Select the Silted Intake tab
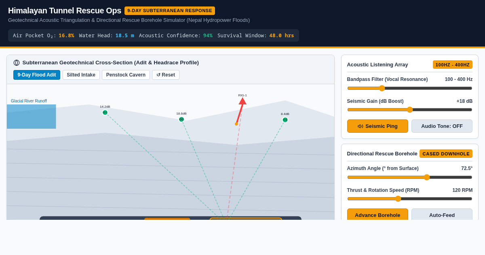Viewport: 485px width, 255px height. 81,75
